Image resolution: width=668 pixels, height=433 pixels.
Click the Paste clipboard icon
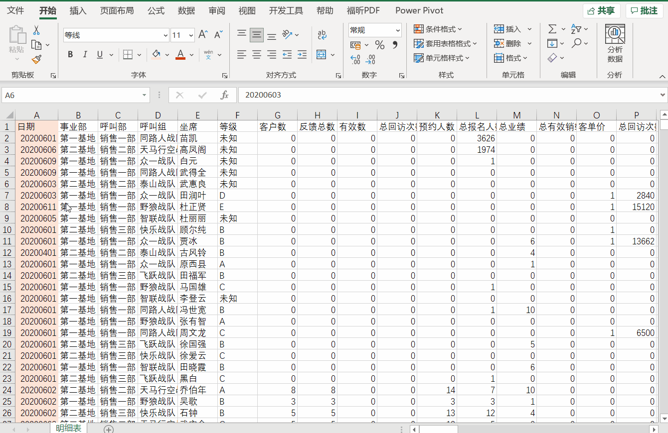pos(16,35)
